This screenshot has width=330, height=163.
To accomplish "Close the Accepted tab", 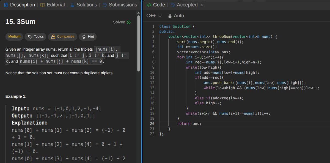I will tap(202, 5).
